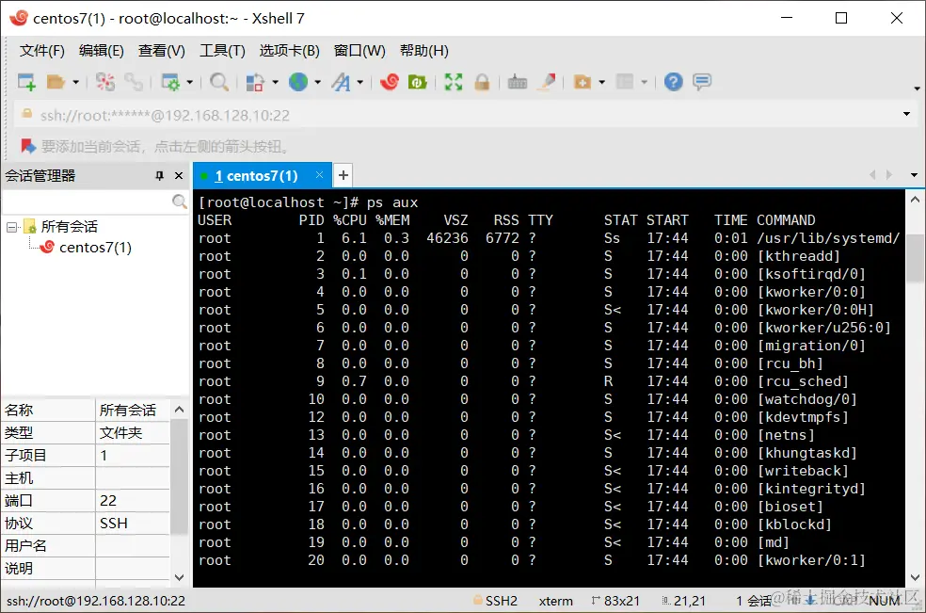This screenshot has width=926, height=613.
Task: Click the terminal scrollbar up arrow
Action: click(x=915, y=200)
